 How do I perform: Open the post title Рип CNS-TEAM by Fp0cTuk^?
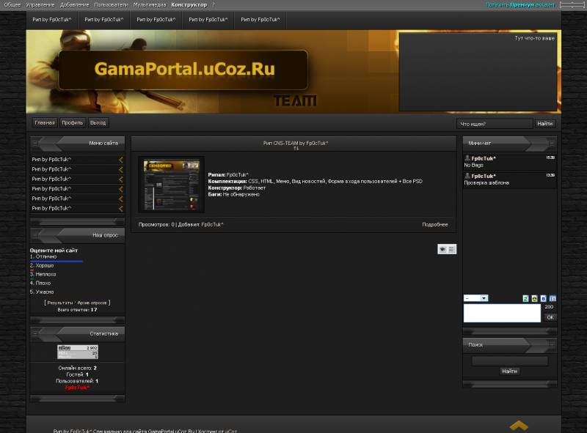coord(296,143)
